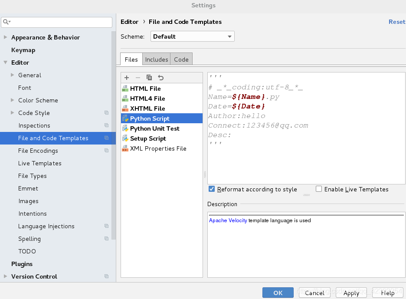This screenshot has width=406, height=299.
Task: Click inside the template code editor
Action: click(306, 128)
